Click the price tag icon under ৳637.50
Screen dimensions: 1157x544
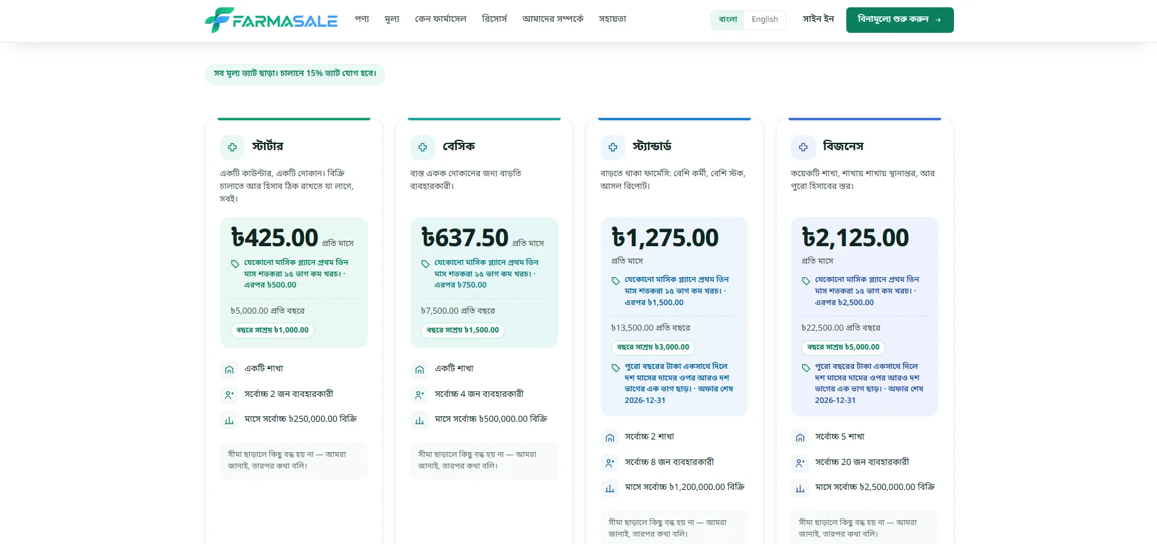[x=425, y=264]
